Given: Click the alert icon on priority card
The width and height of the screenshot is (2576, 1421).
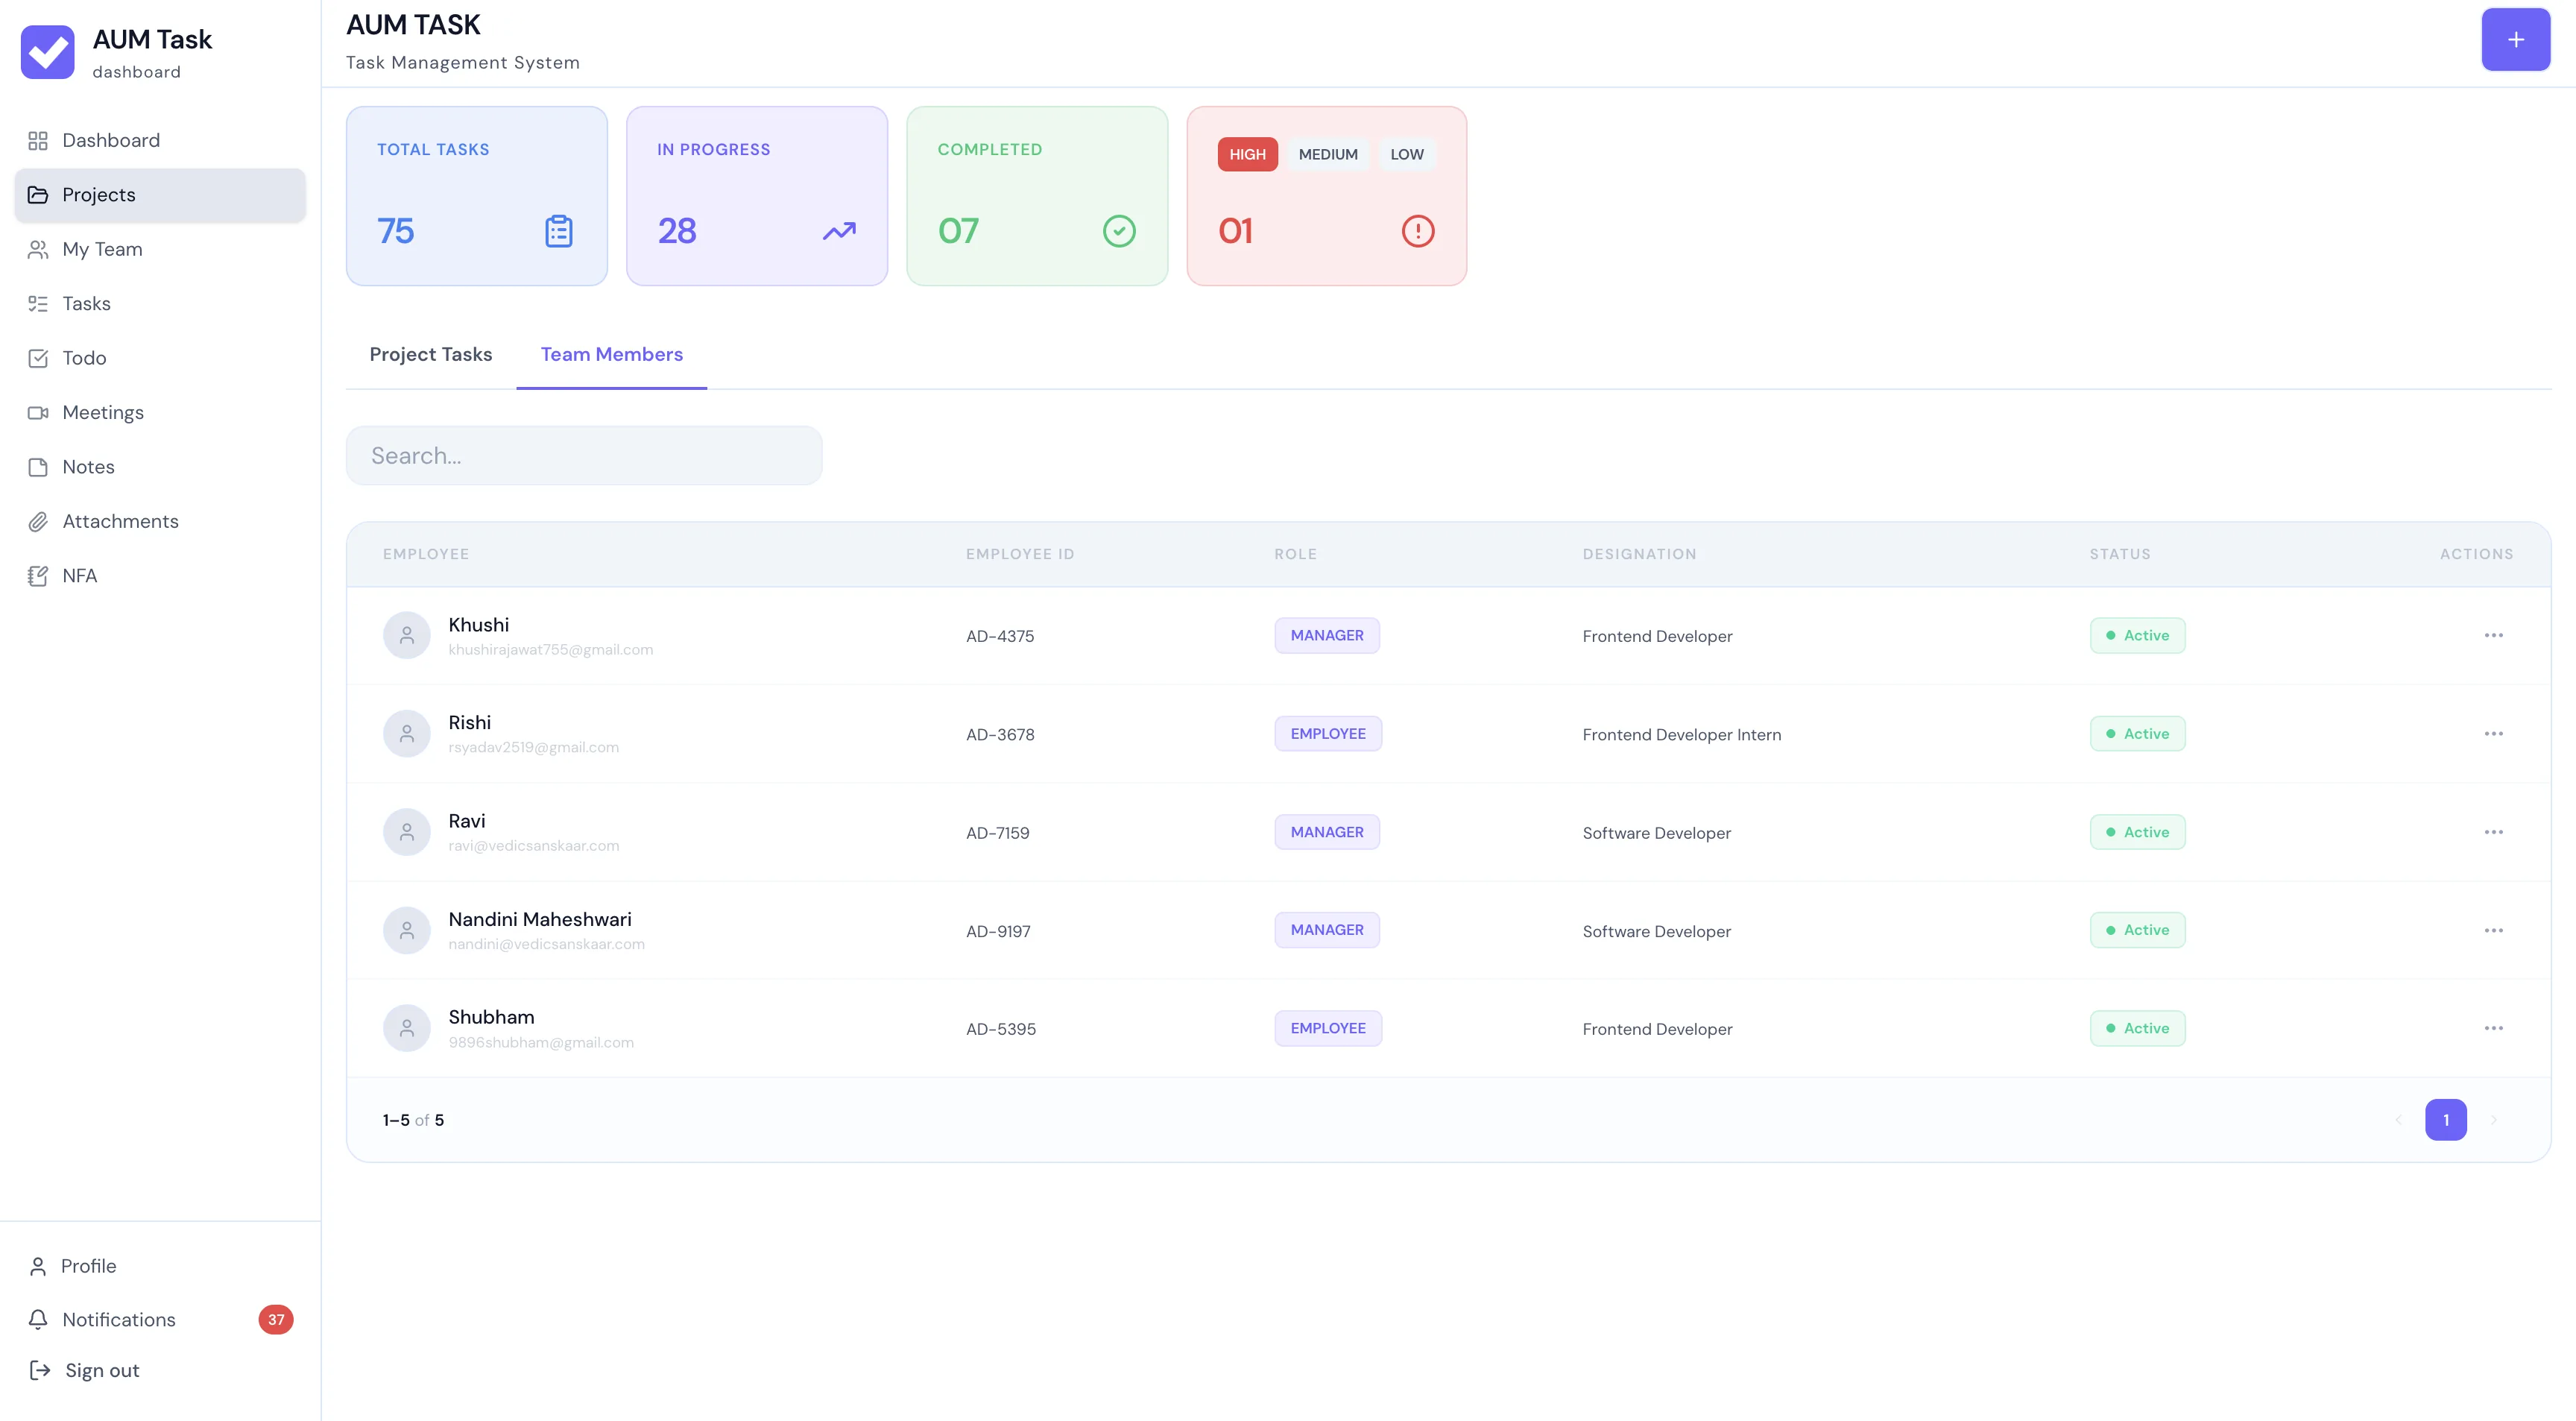Looking at the screenshot, I should (1417, 231).
